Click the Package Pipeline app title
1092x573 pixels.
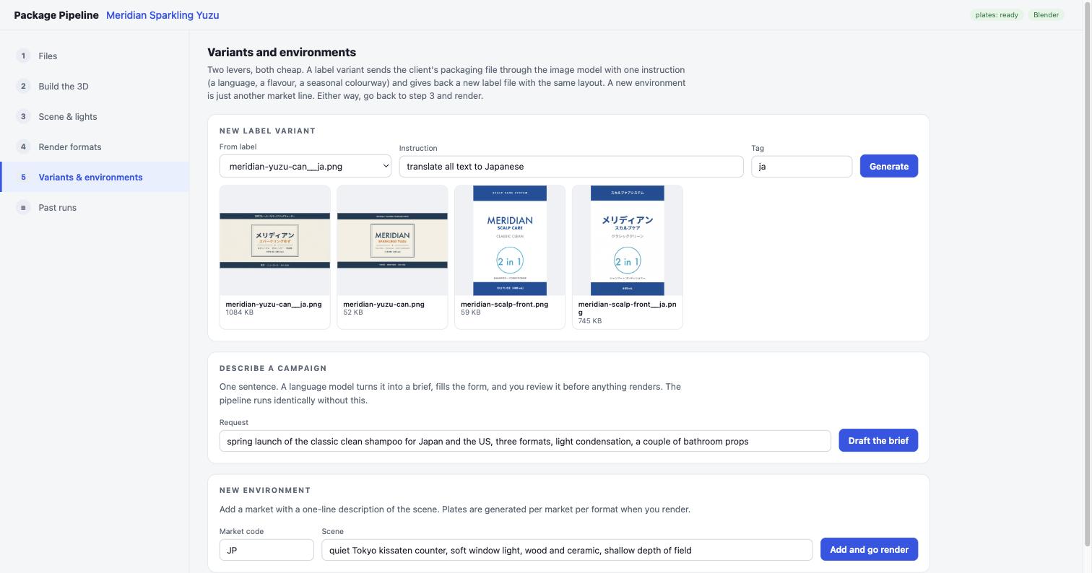coord(56,15)
